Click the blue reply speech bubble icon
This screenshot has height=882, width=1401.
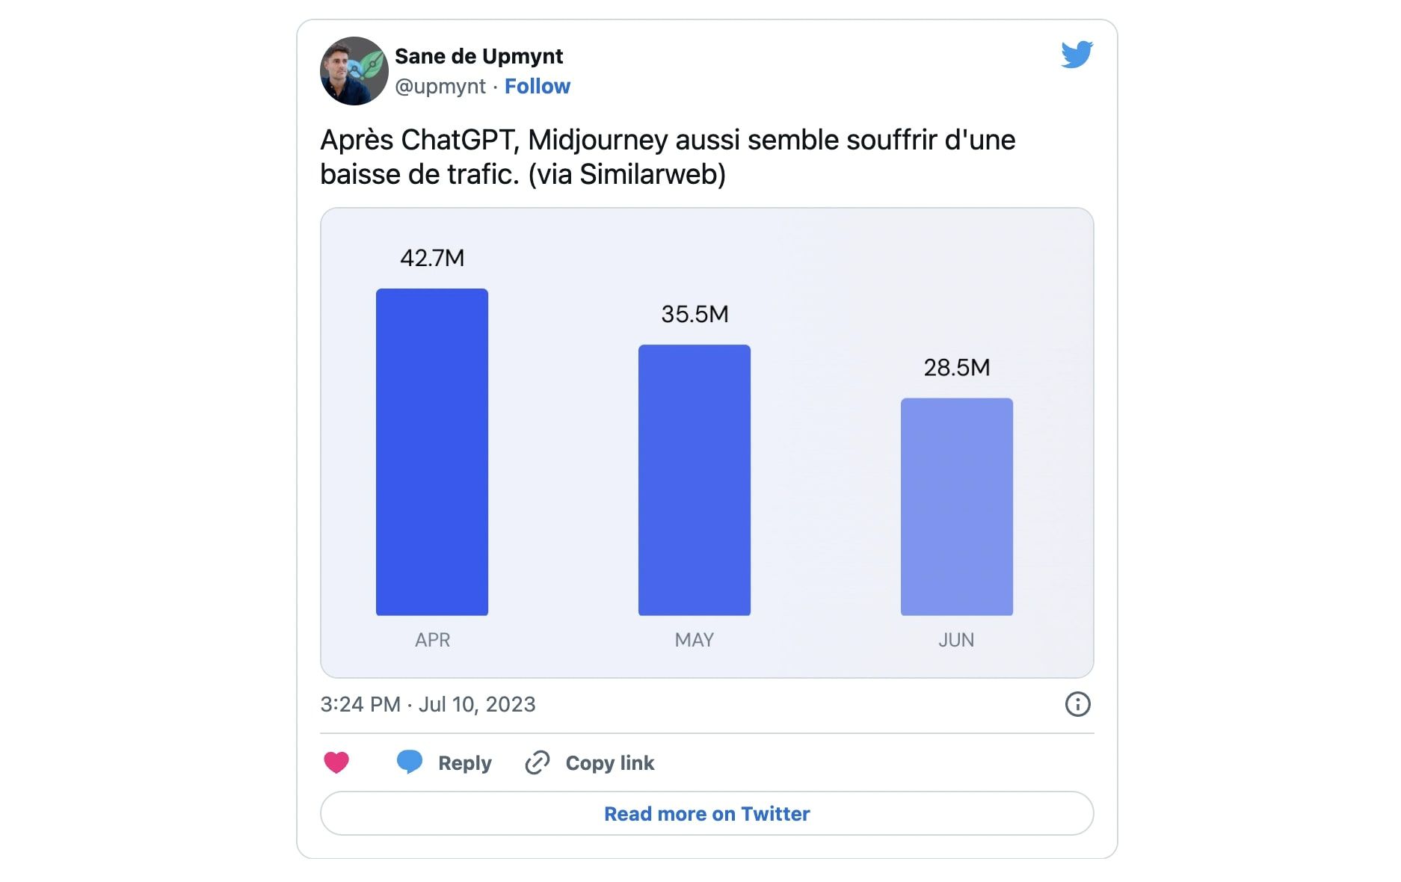(409, 762)
